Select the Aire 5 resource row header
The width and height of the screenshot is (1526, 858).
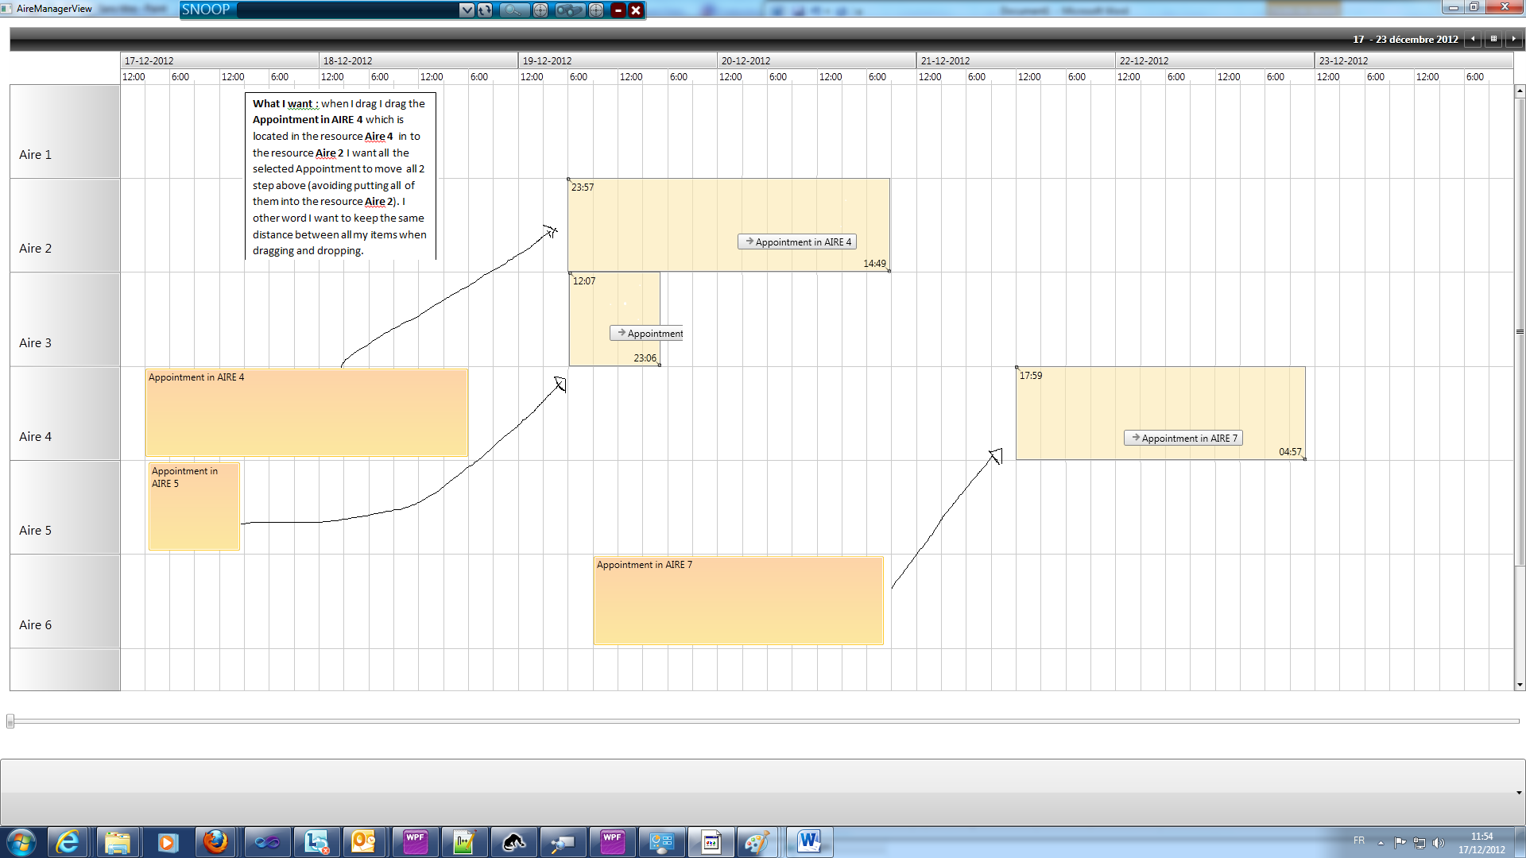[x=64, y=508]
